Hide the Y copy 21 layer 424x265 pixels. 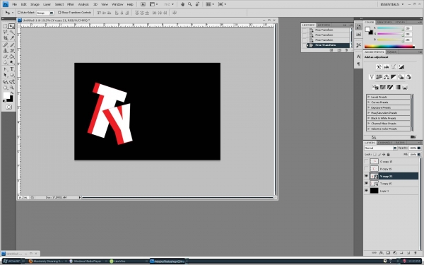point(366,176)
